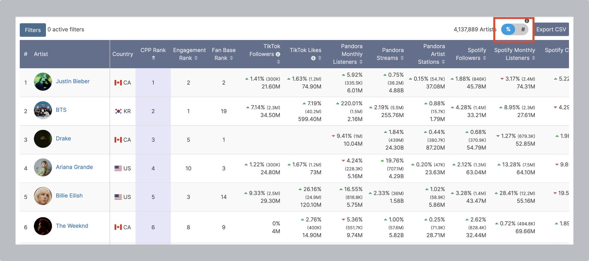
Task: Select The Weeknd's Pandora monthly listeners 9.74M
Action: point(354,235)
